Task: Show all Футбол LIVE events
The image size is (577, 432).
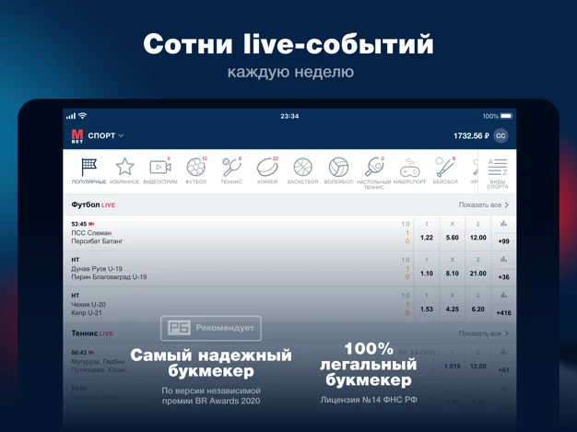Action: [x=484, y=204]
